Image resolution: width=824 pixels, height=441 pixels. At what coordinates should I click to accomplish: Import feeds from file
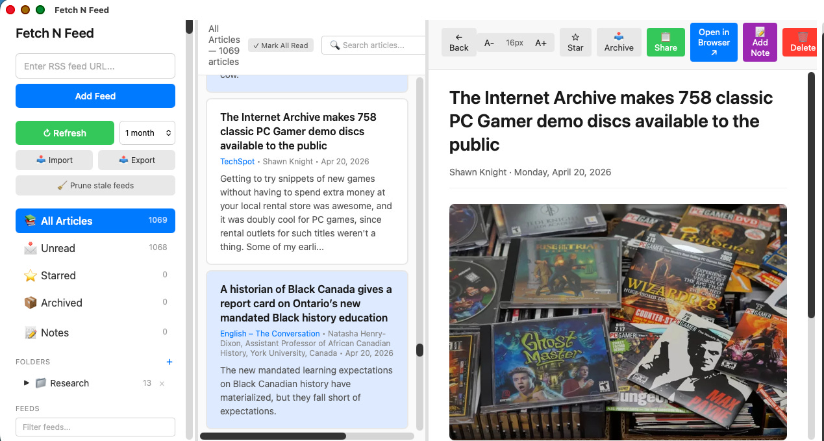pyautogui.click(x=55, y=160)
